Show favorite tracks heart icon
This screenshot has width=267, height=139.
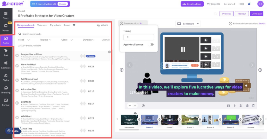[74, 25]
